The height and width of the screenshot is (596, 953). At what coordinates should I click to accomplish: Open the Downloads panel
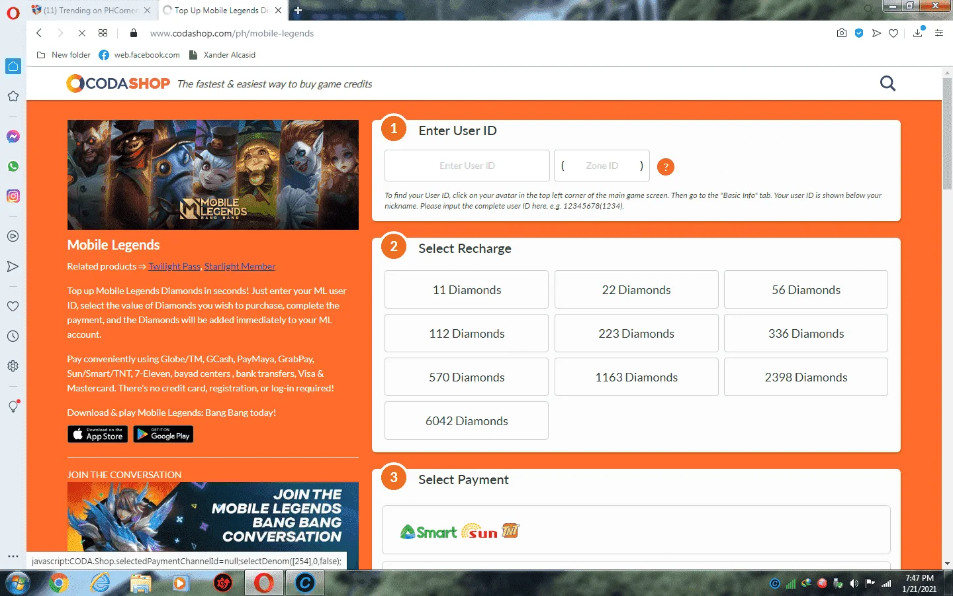[x=918, y=33]
